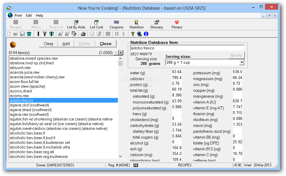Click the Clear button
Image resolution: width=286 pixels, height=176 pixels.
pyautogui.click(x=48, y=44)
